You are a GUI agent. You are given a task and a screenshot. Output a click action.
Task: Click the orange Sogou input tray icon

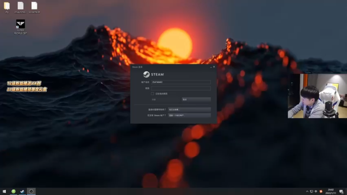[x=321, y=192]
